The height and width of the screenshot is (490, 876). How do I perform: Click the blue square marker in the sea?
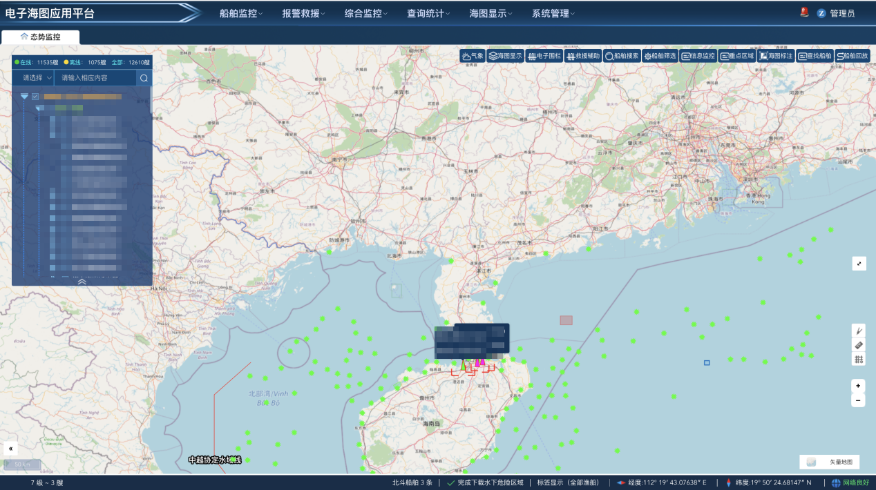tap(707, 362)
